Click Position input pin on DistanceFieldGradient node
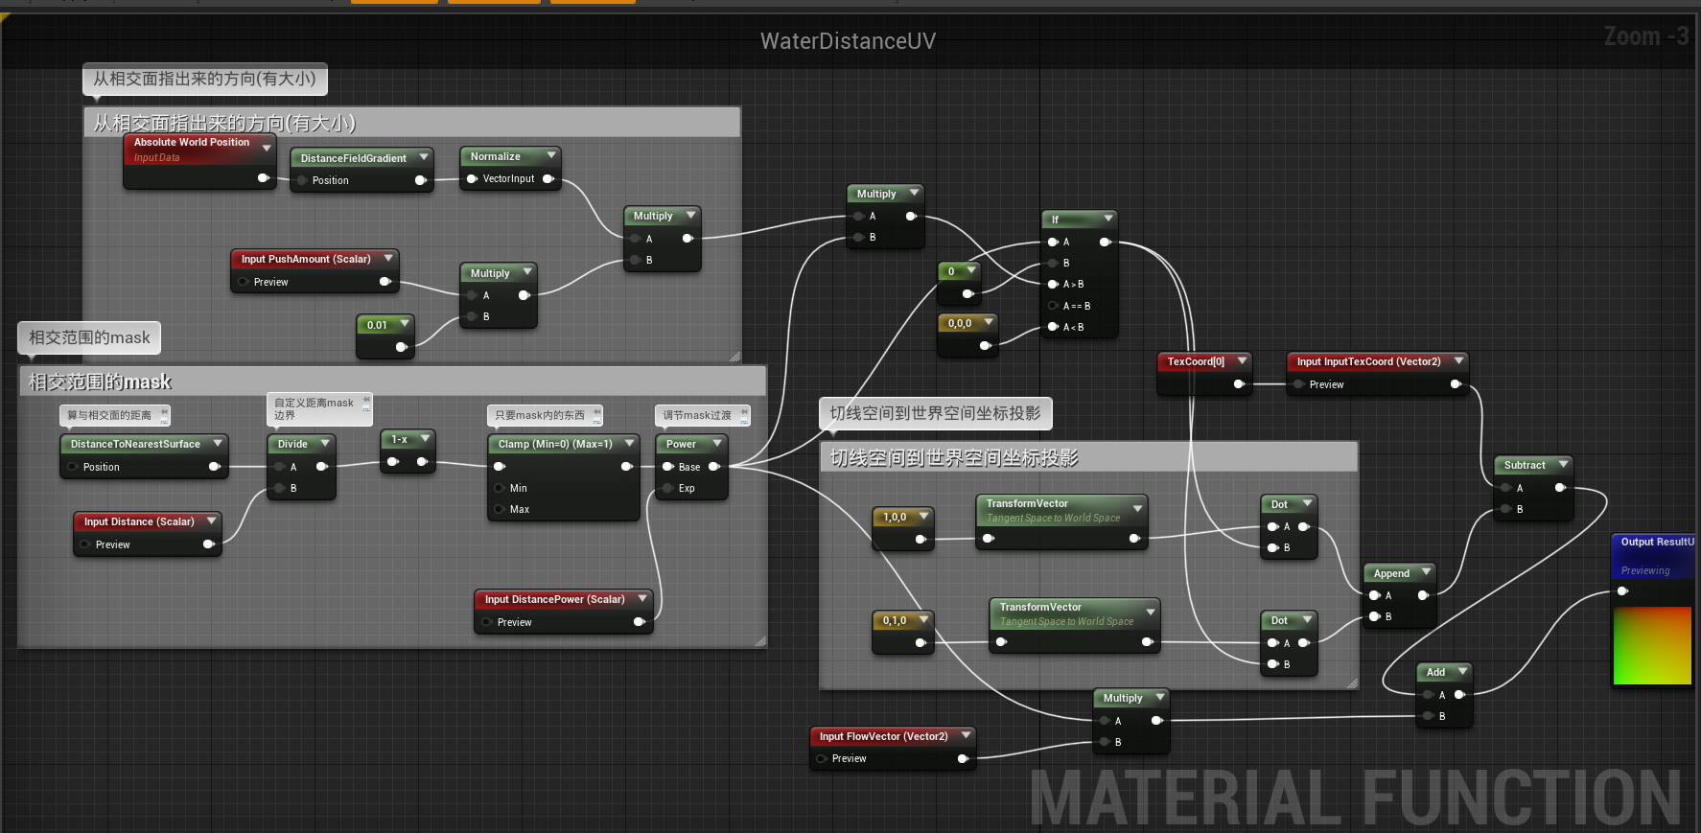 point(302,180)
